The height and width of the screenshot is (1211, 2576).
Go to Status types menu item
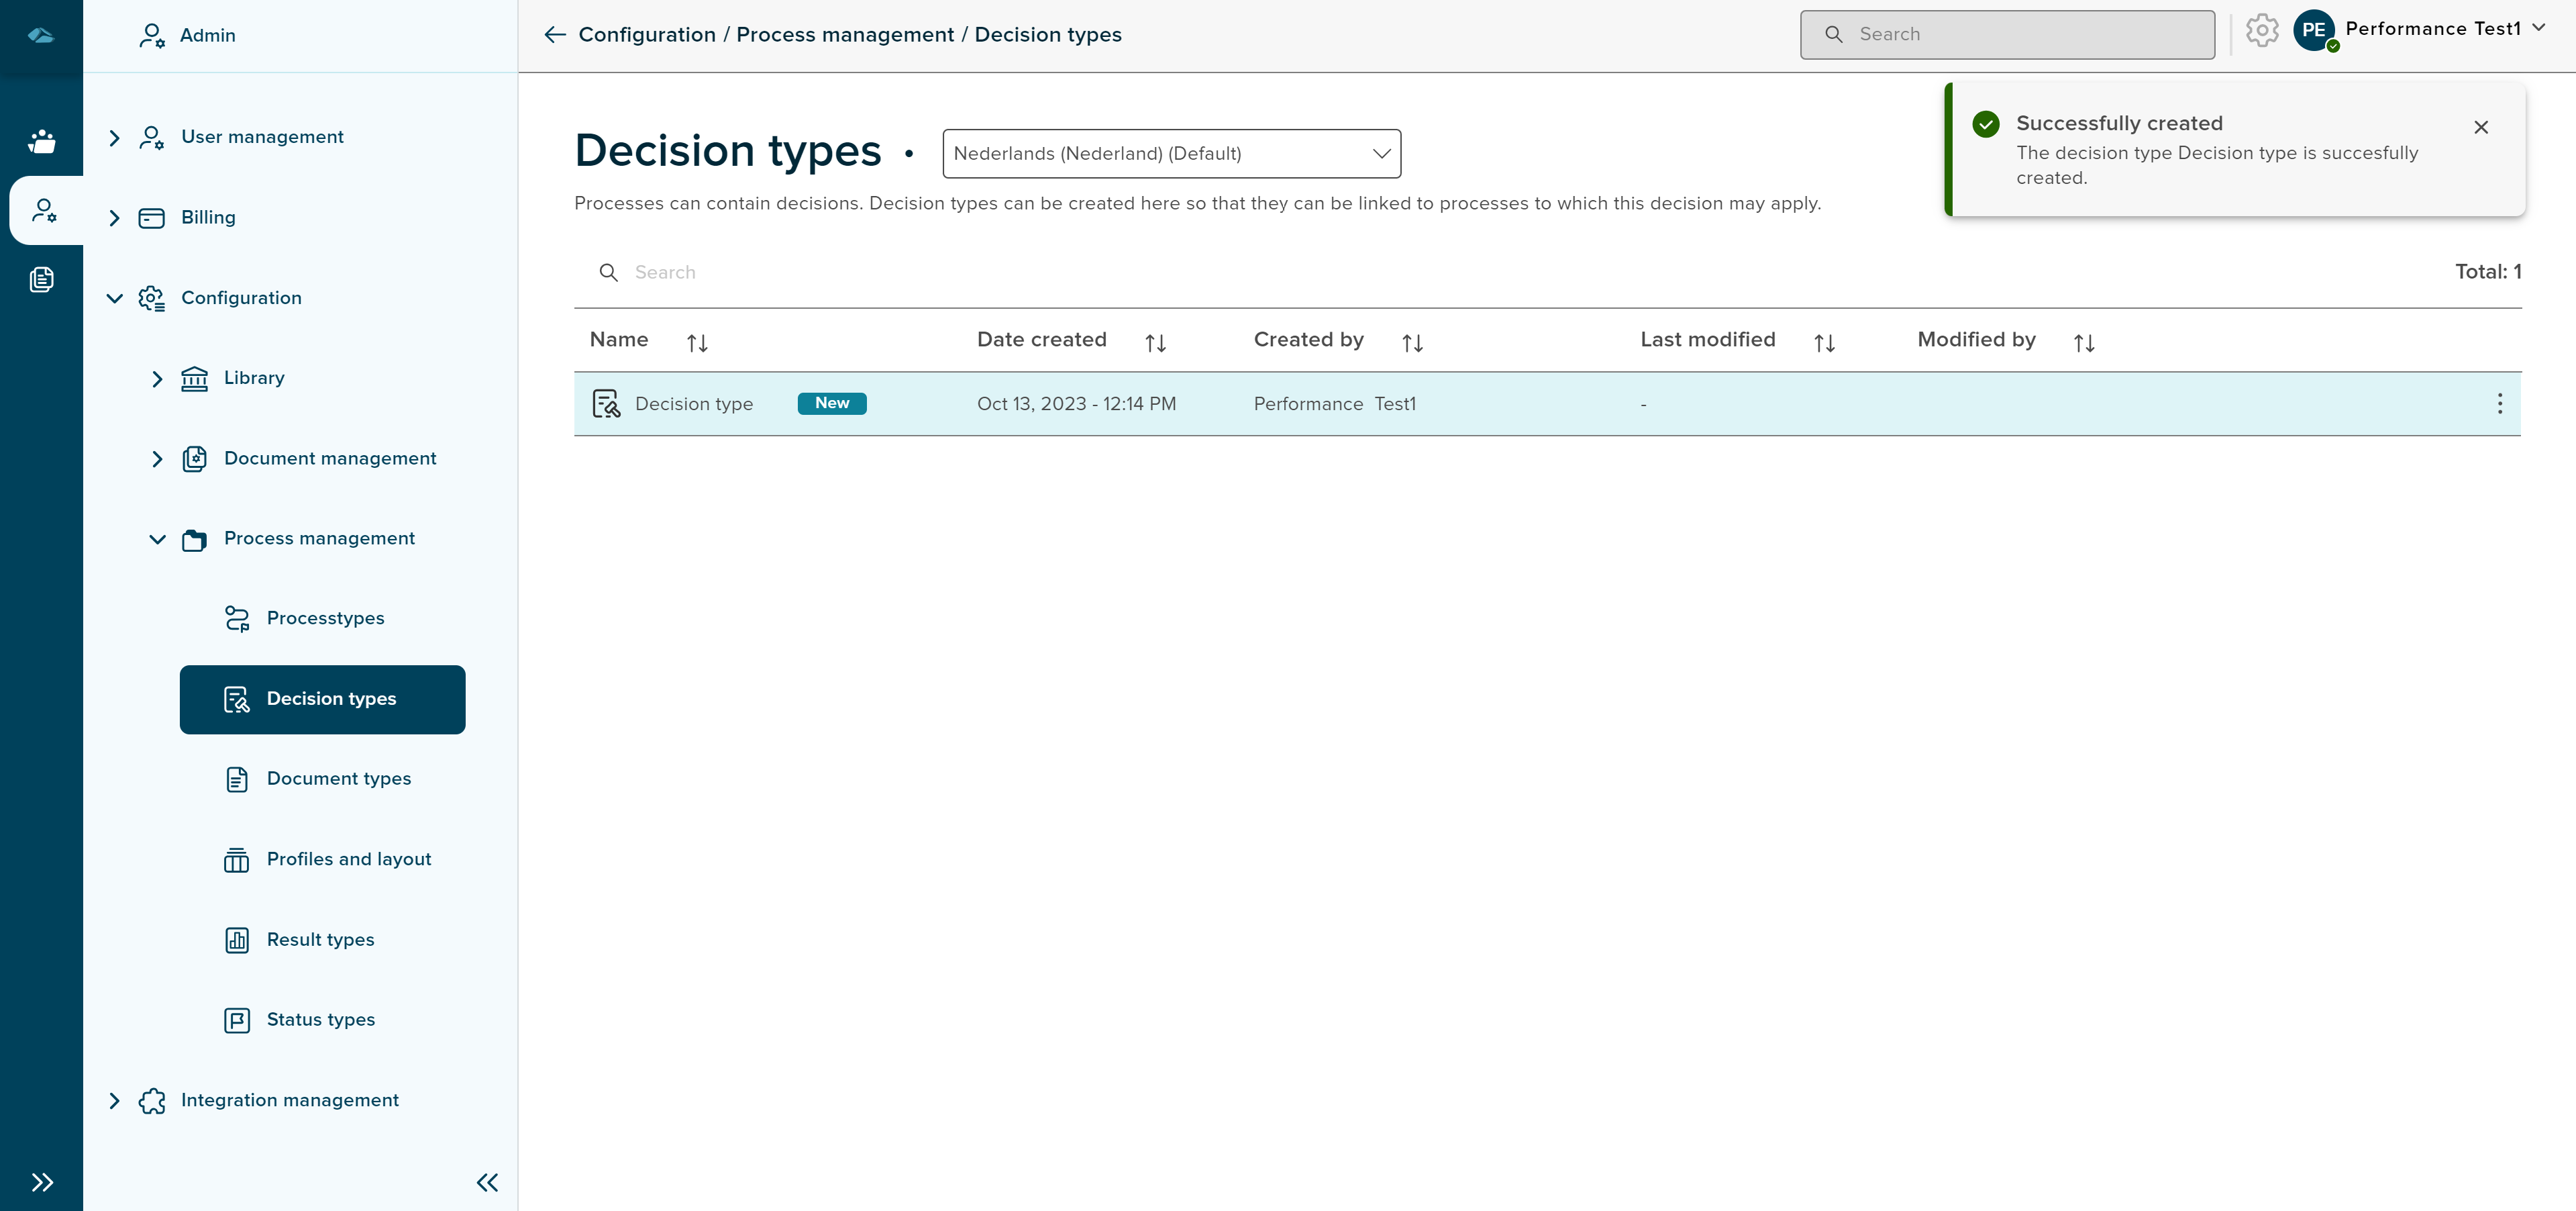pos(320,1020)
